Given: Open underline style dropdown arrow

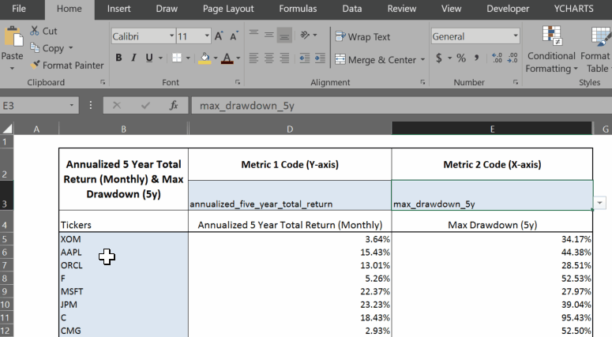Looking at the screenshot, I should point(160,58).
